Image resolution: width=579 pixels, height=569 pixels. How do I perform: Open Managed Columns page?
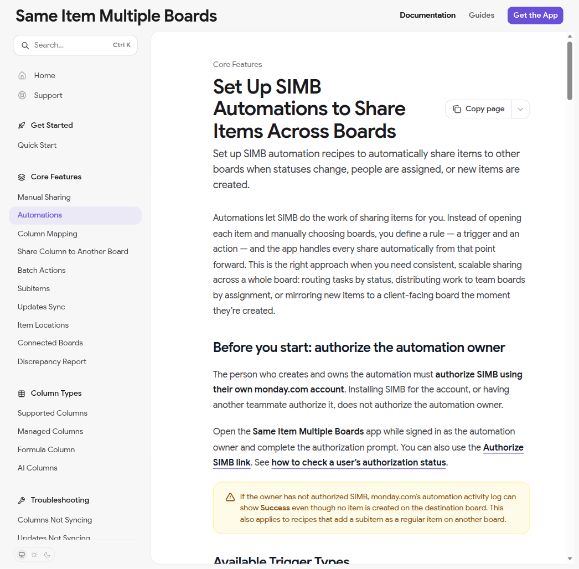[50, 431]
